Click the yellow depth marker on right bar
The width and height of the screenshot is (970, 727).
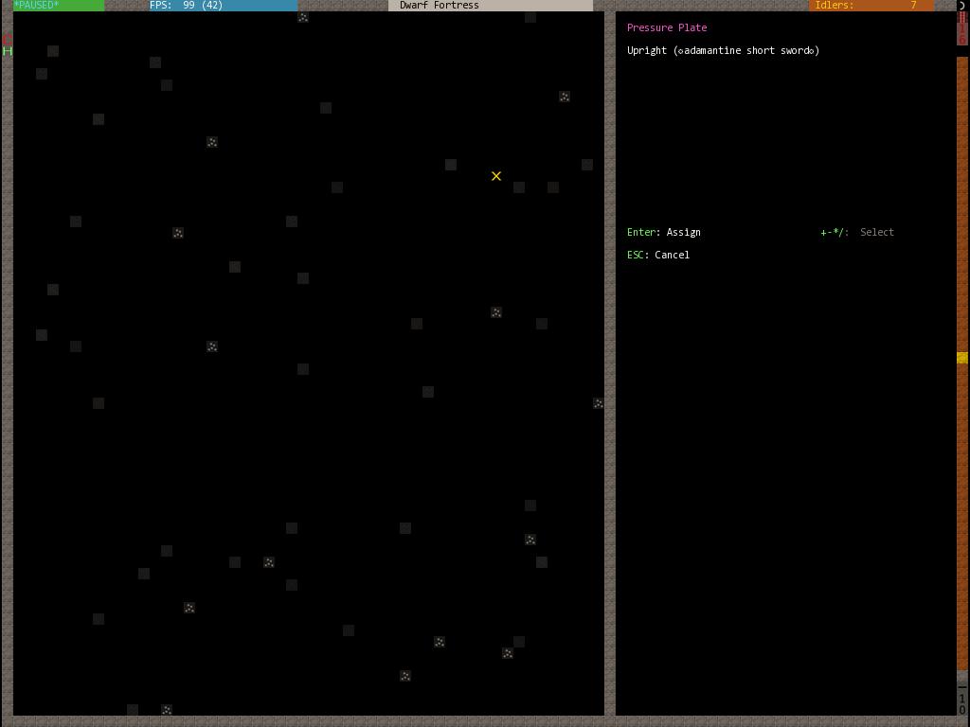coord(962,357)
